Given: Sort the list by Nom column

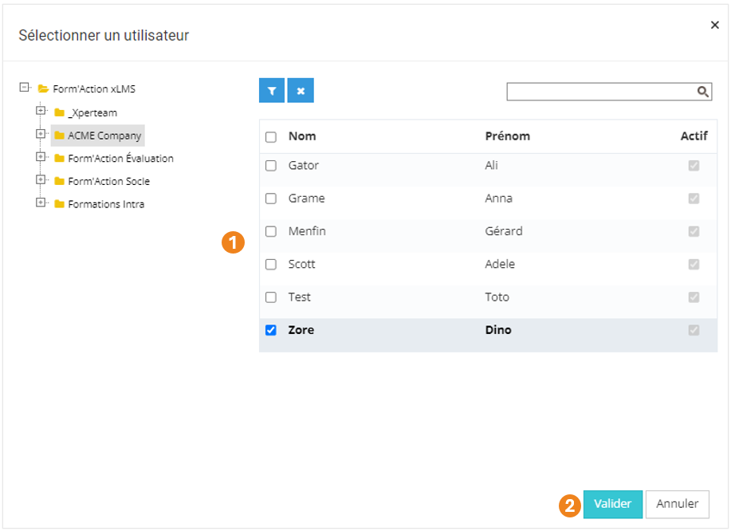Looking at the screenshot, I should 302,136.
